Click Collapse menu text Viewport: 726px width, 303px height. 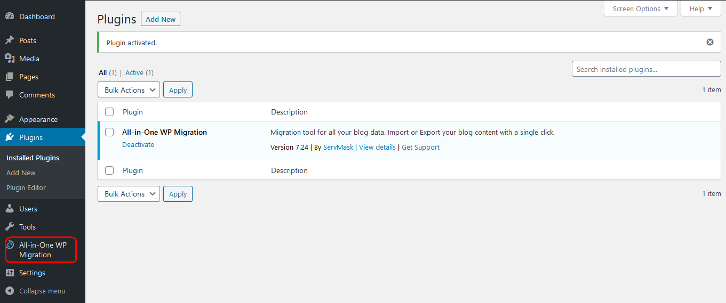pyautogui.click(x=42, y=291)
